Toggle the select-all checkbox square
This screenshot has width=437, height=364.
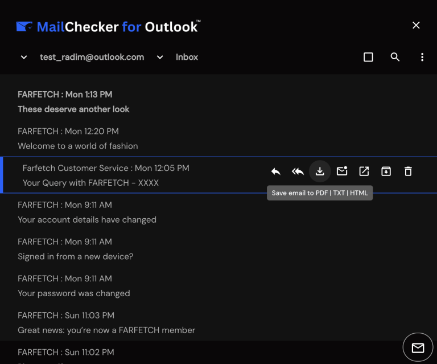[x=369, y=57]
